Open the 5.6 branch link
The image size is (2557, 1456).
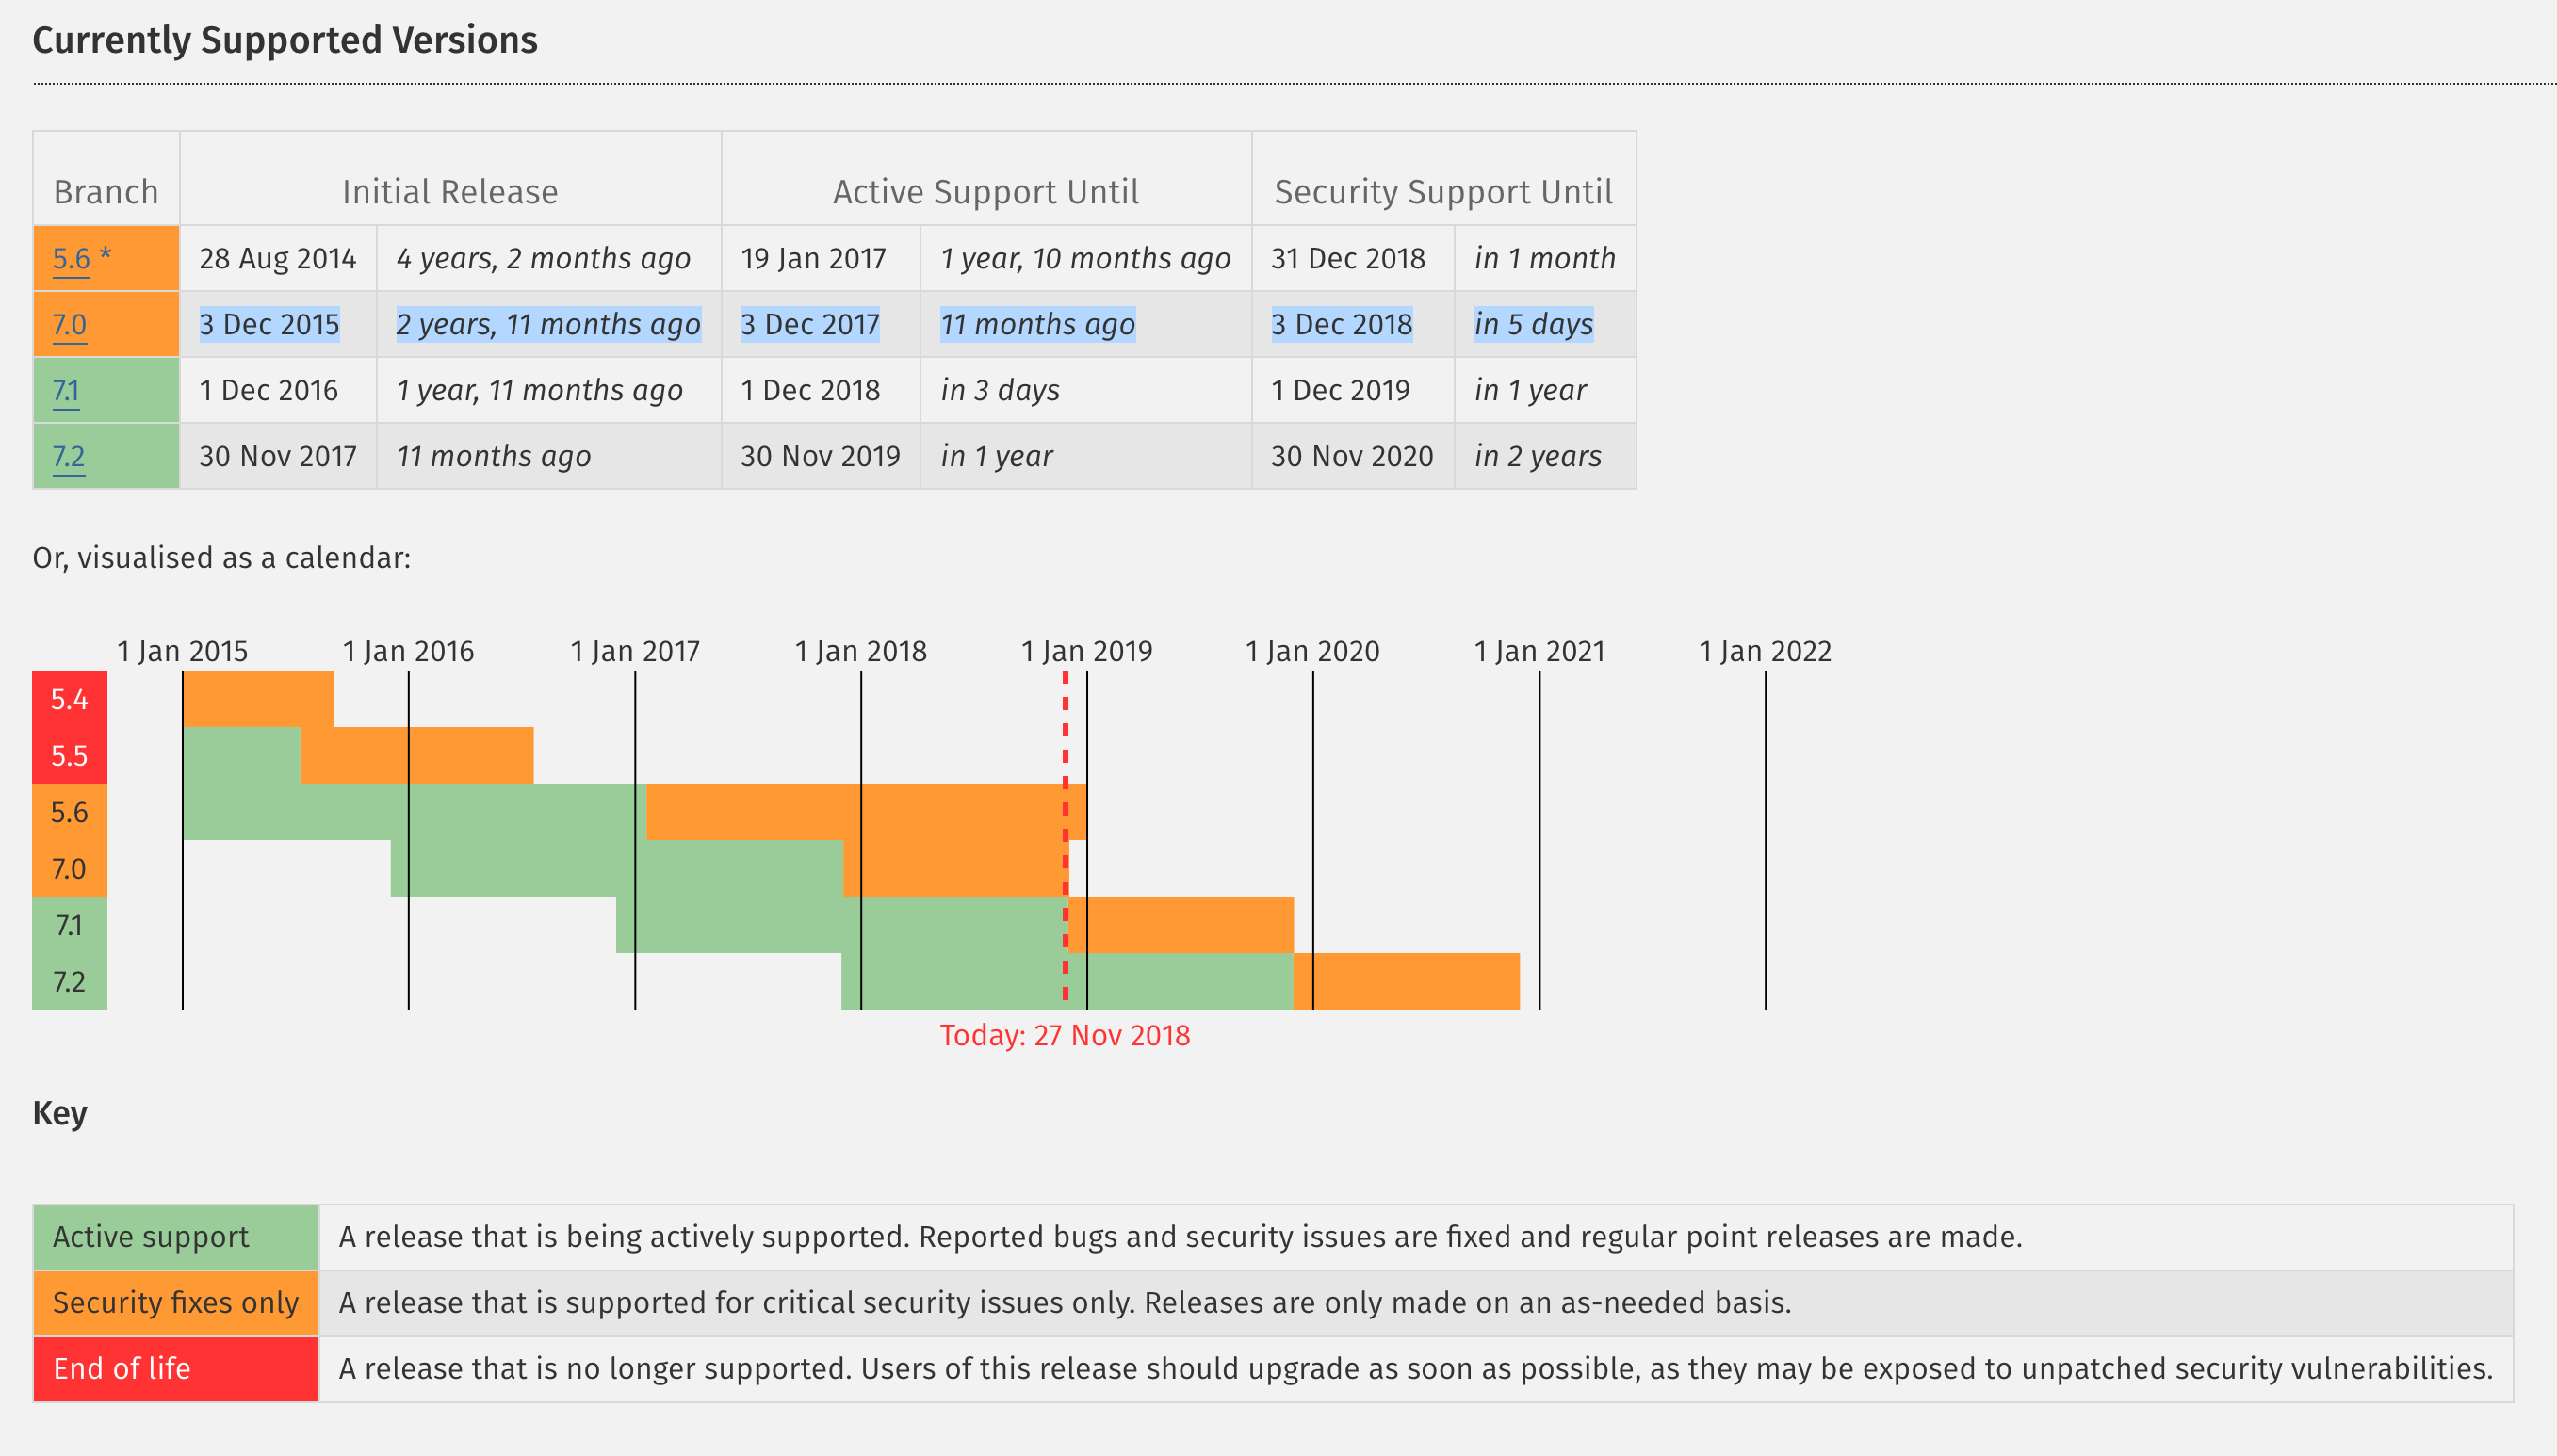[71, 258]
